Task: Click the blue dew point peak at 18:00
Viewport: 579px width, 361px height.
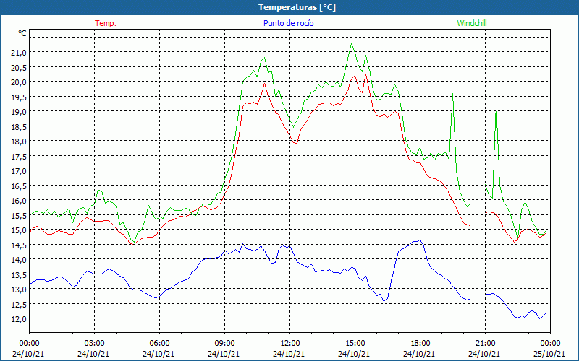Action: coord(420,240)
